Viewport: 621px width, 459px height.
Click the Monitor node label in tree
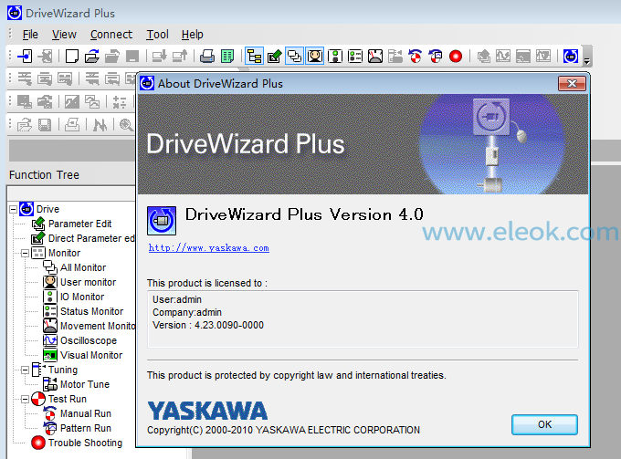click(x=64, y=253)
